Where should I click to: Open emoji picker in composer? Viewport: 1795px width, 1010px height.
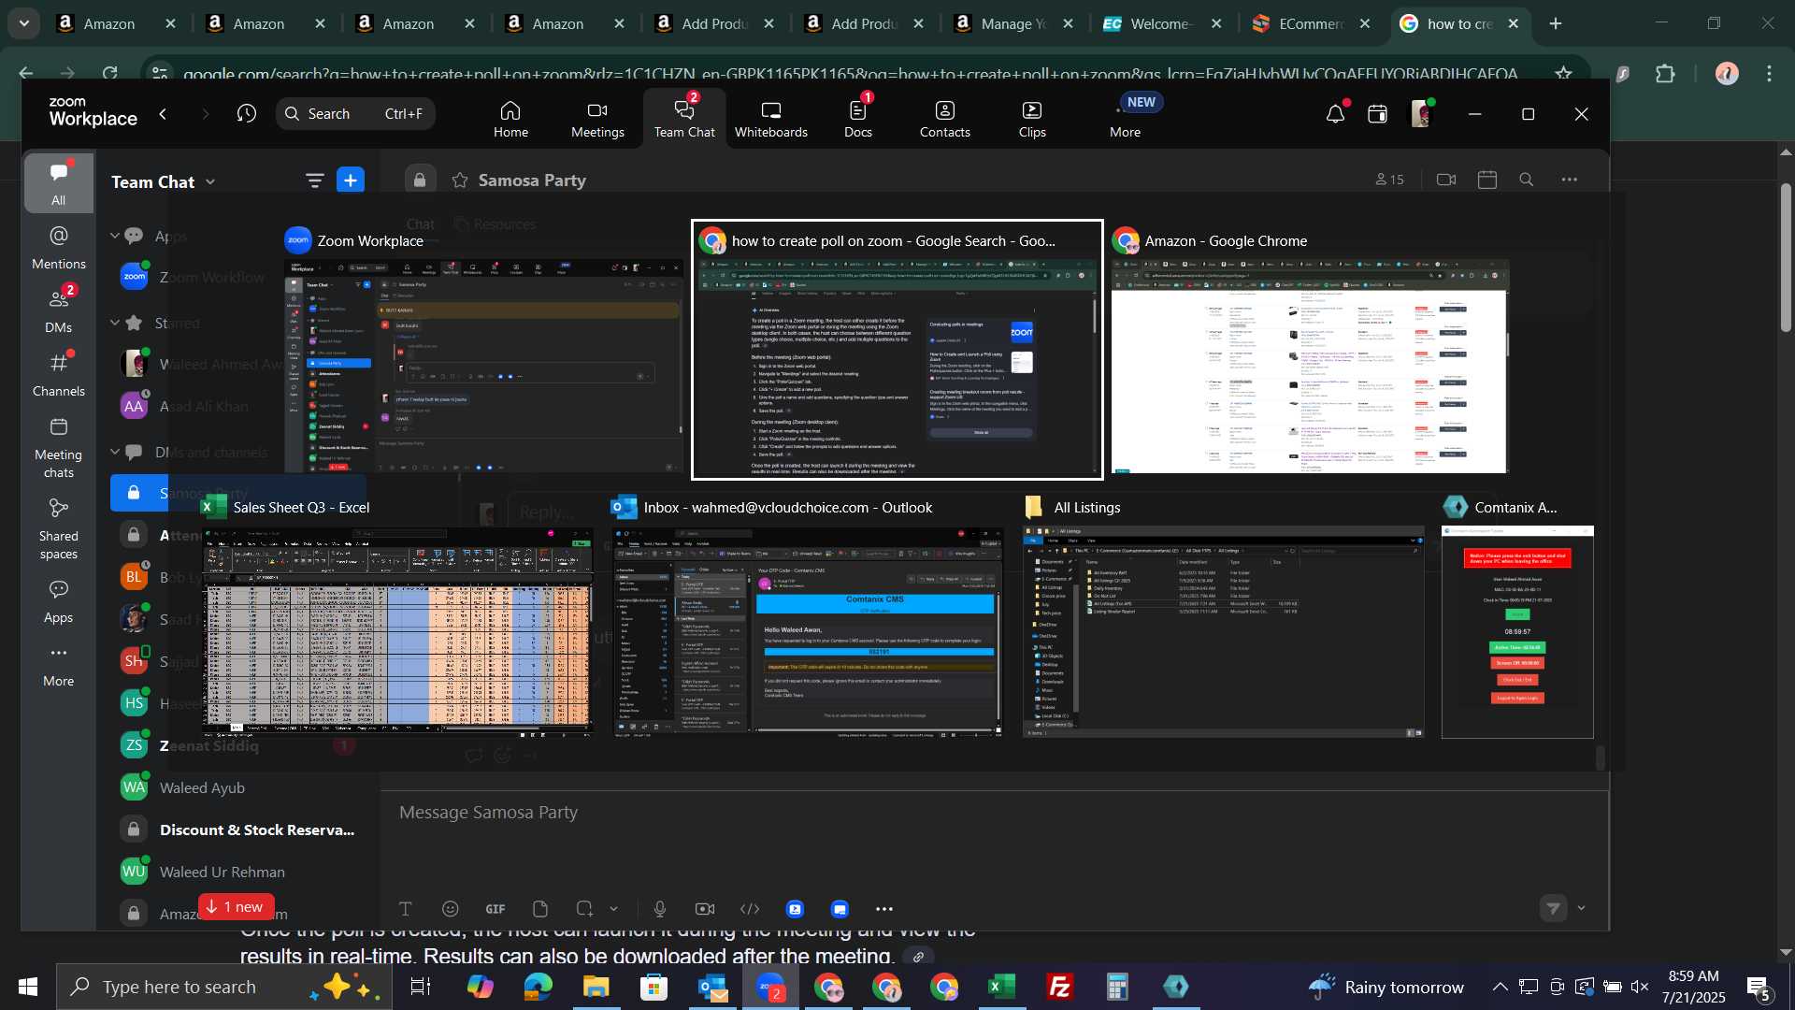coord(451,909)
